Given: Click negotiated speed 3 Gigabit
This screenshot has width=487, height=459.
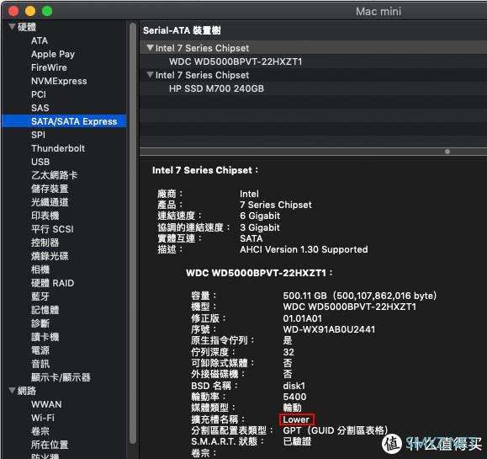Looking at the screenshot, I should tap(260, 227).
